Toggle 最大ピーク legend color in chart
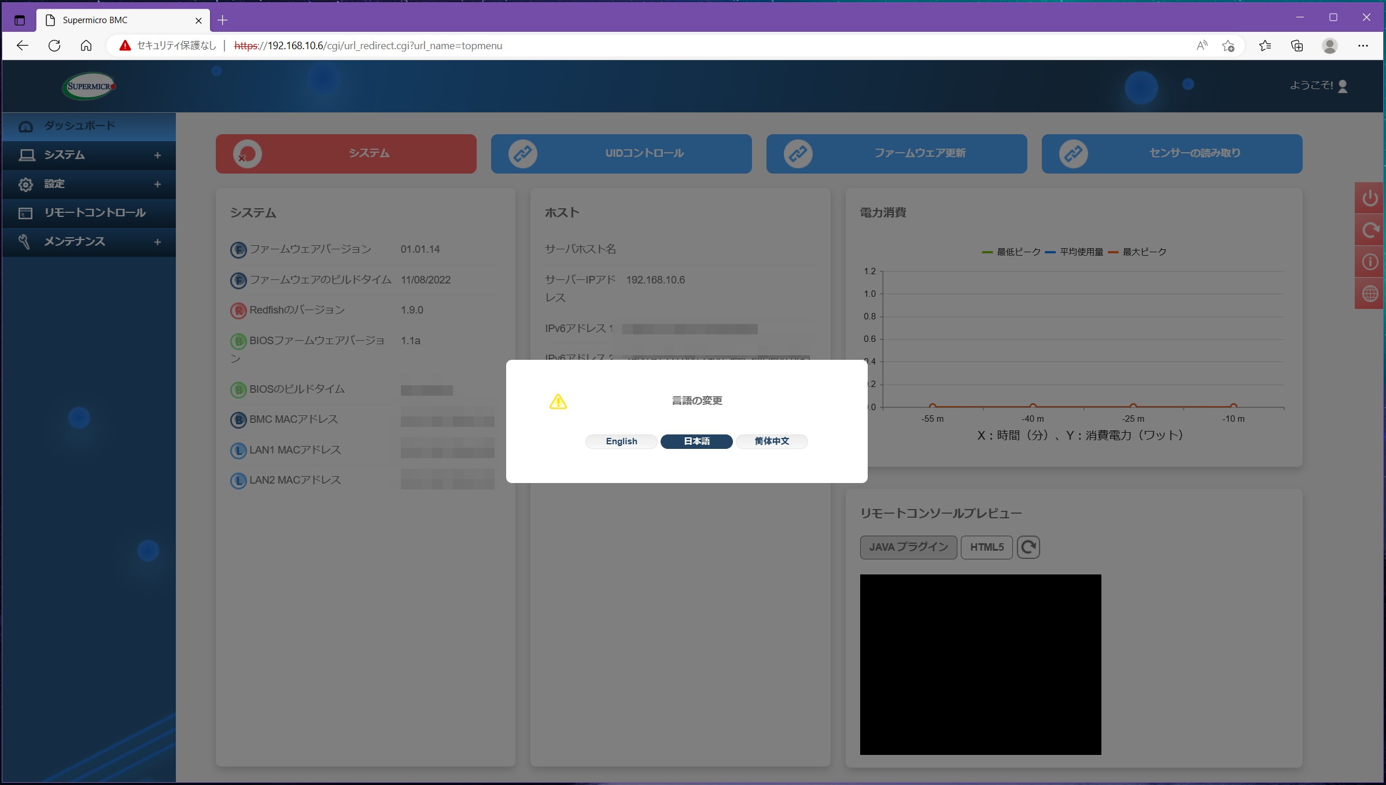The width and height of the screenshot is (1386, 785). [x=1113, y=252]
